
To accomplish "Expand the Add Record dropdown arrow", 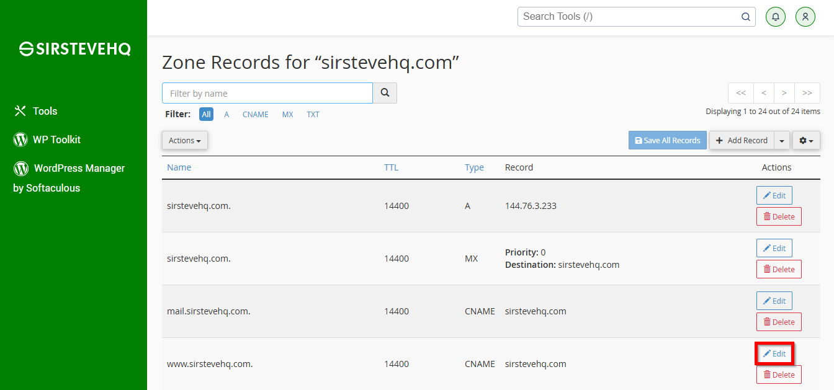I will [x=782, y=141].
